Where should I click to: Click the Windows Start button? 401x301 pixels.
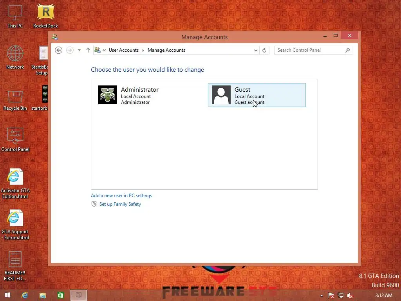tap(8, 295)
